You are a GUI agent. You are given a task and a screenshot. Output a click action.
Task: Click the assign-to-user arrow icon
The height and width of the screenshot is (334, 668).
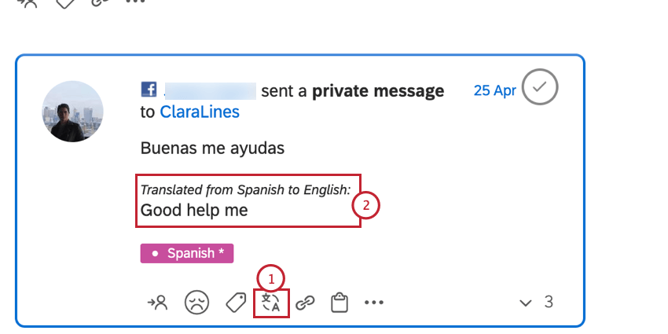[158, 303]
